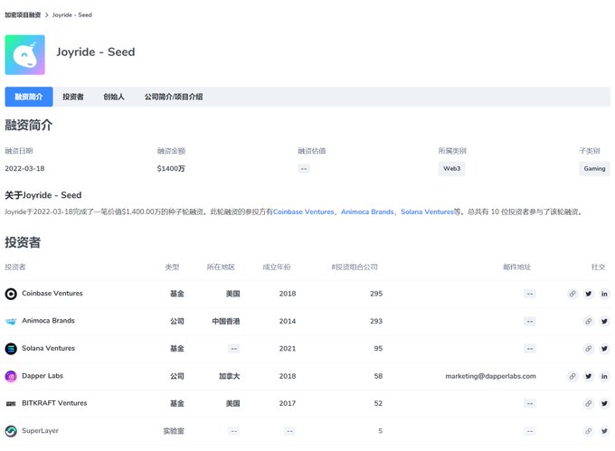The width and height of the screenshot is (615, 451).
Task: Click the 邮件地址 column header
Action: (517, 267)
